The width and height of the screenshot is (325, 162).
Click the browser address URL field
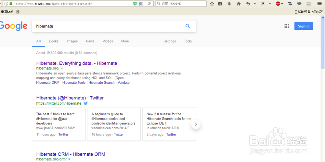[72, 4]
